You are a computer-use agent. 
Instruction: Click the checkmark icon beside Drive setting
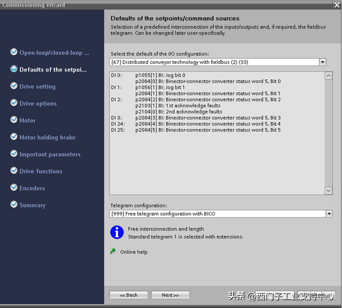click(x=14, y=86)
